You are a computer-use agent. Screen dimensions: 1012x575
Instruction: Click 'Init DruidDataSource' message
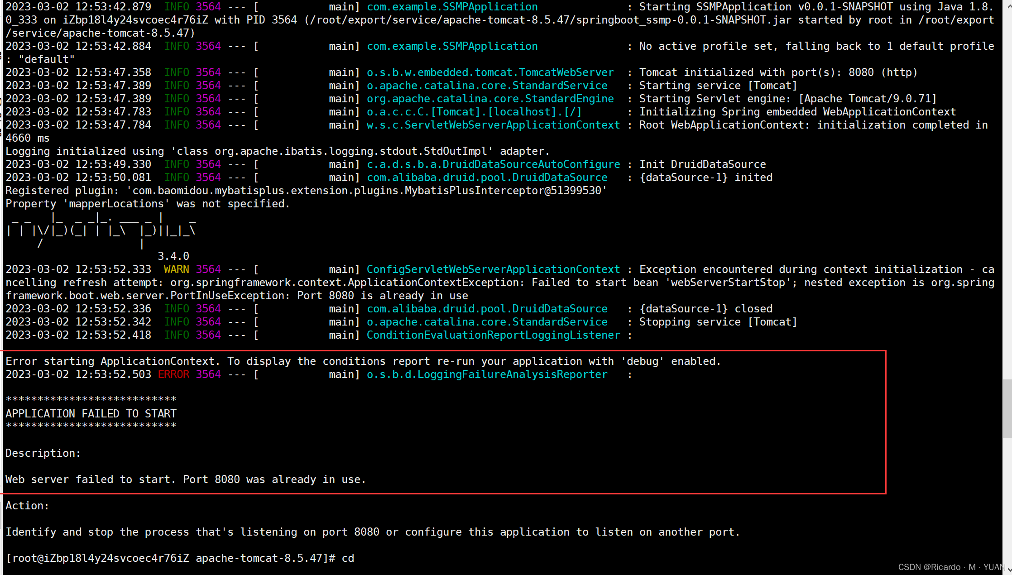pyautogui.click(x=702, y=164)
